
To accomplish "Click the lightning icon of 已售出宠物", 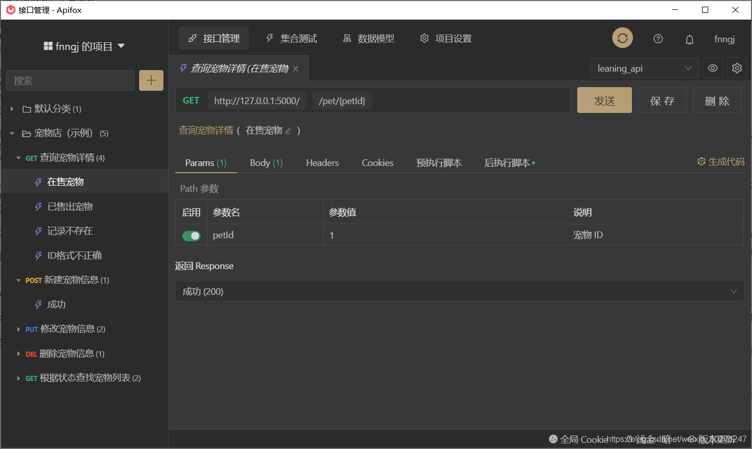I will [x=38, y=207].
